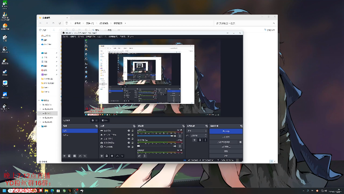Toggle lock on video capture device source

coord(132,143)
